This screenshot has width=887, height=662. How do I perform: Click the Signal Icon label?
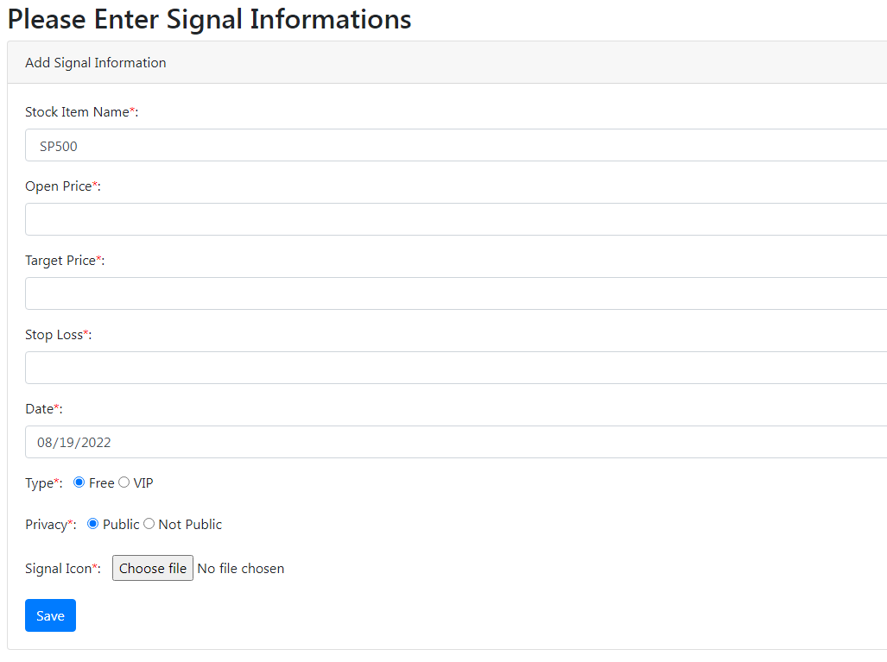coord(57,569)
